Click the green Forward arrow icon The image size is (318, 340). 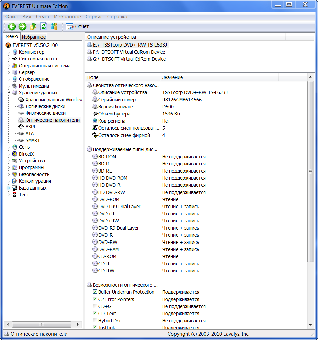pyautogui.click(x=22, y=26)
